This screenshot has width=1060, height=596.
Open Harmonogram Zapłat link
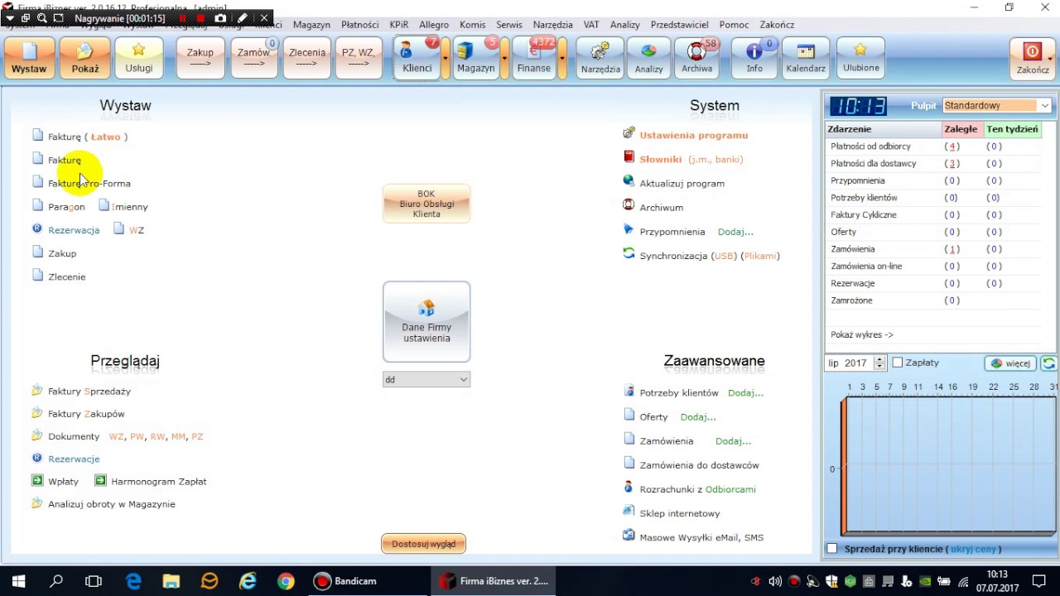click(x=159, y=481)
